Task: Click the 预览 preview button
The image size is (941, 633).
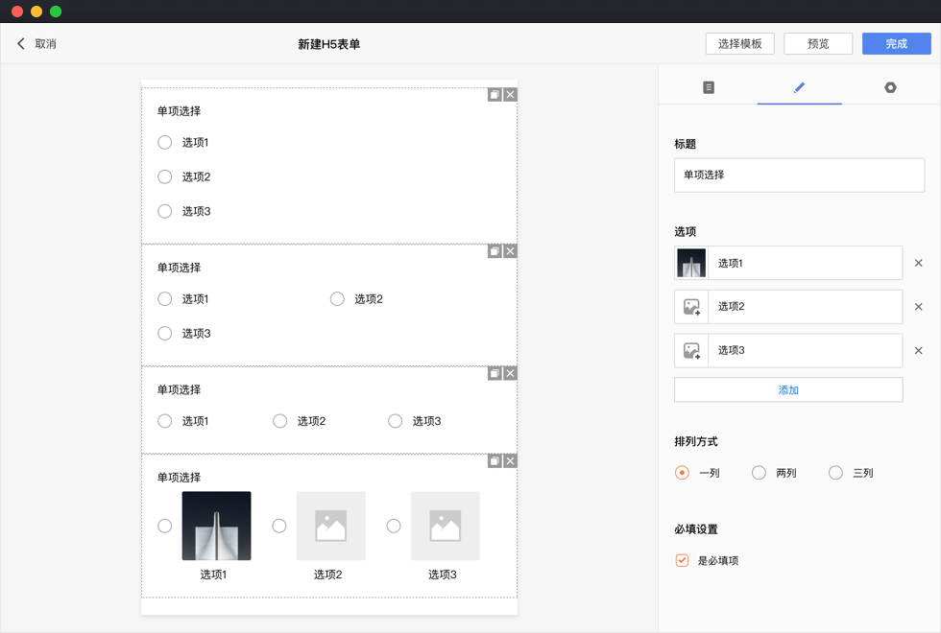Action: (x=818, y=44)
